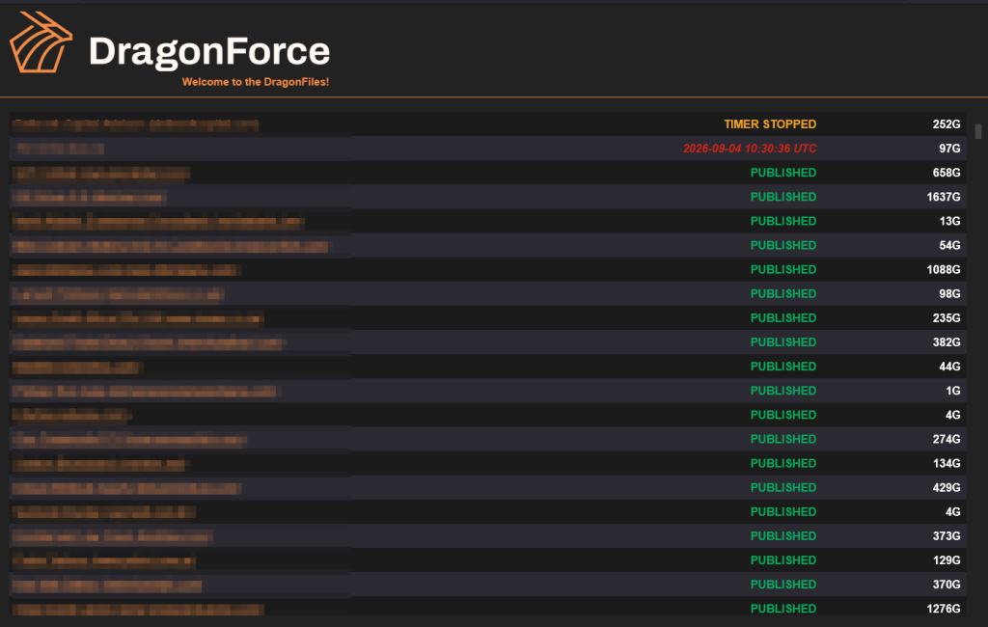The height and width of the screenshot is (627, 988).
Task: Click PUBLISHED label on the 44G row
Action: (783, 367)
